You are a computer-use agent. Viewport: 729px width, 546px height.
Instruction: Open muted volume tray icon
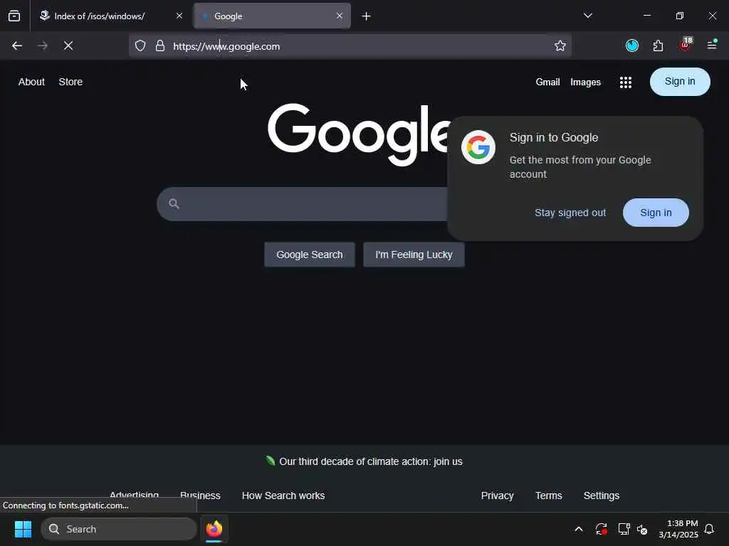tap(643, 529)
